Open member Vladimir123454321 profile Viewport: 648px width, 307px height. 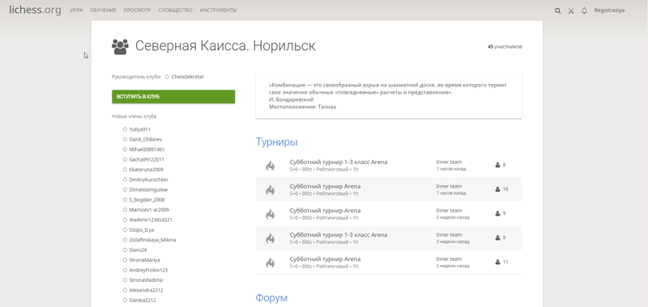click(x=151, y=220)
